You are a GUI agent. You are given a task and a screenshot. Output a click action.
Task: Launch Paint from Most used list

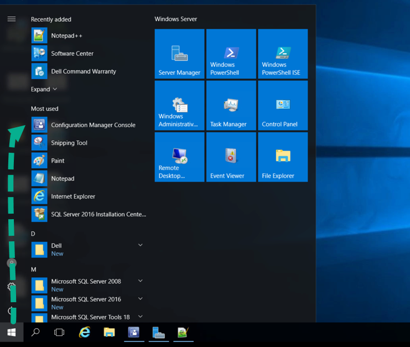click(89, 160)
